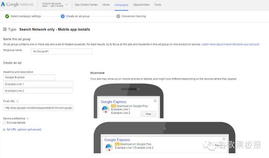Jump to Conversion tracking step
This screenshot has height=158, width=269.
[133, 16]
